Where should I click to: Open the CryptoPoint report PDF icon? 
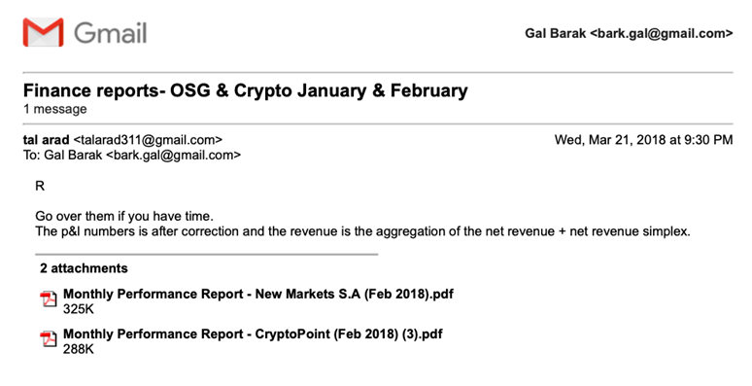(x=48, y=338)
